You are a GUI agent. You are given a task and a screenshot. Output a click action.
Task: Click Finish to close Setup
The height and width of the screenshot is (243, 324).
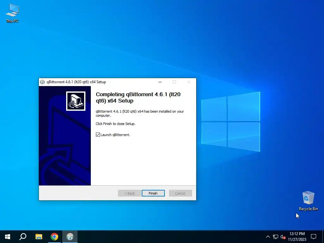(153, 193)
